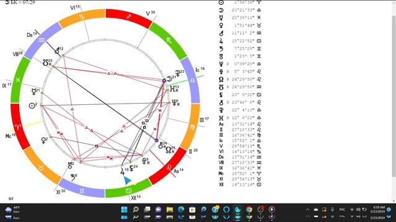Open the OneDrive cloud tray icon
This screenshot has width=396, height=222.
pos(316,210)
